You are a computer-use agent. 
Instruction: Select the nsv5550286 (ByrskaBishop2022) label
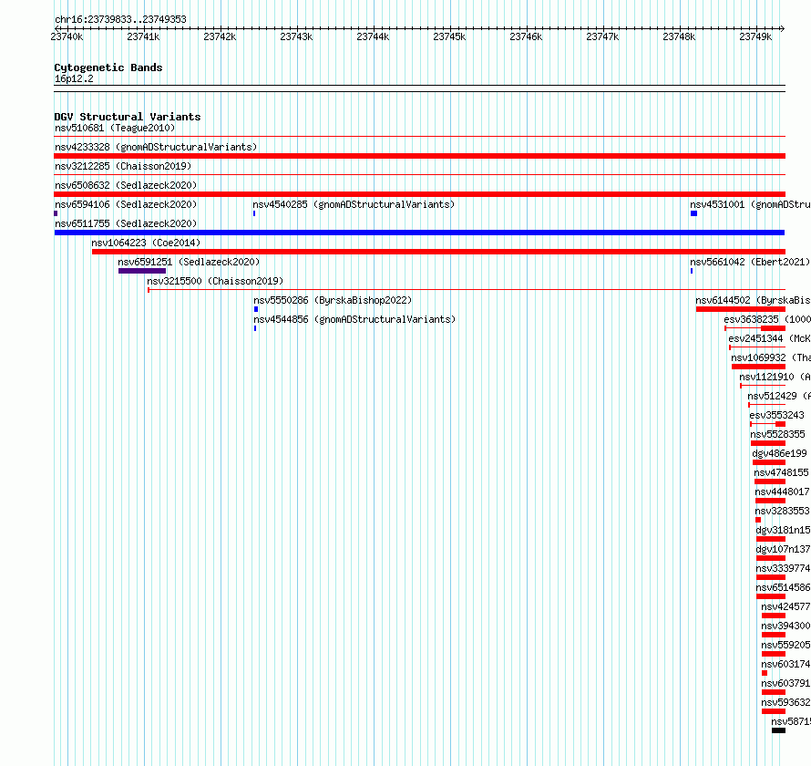tap(333, 300)
